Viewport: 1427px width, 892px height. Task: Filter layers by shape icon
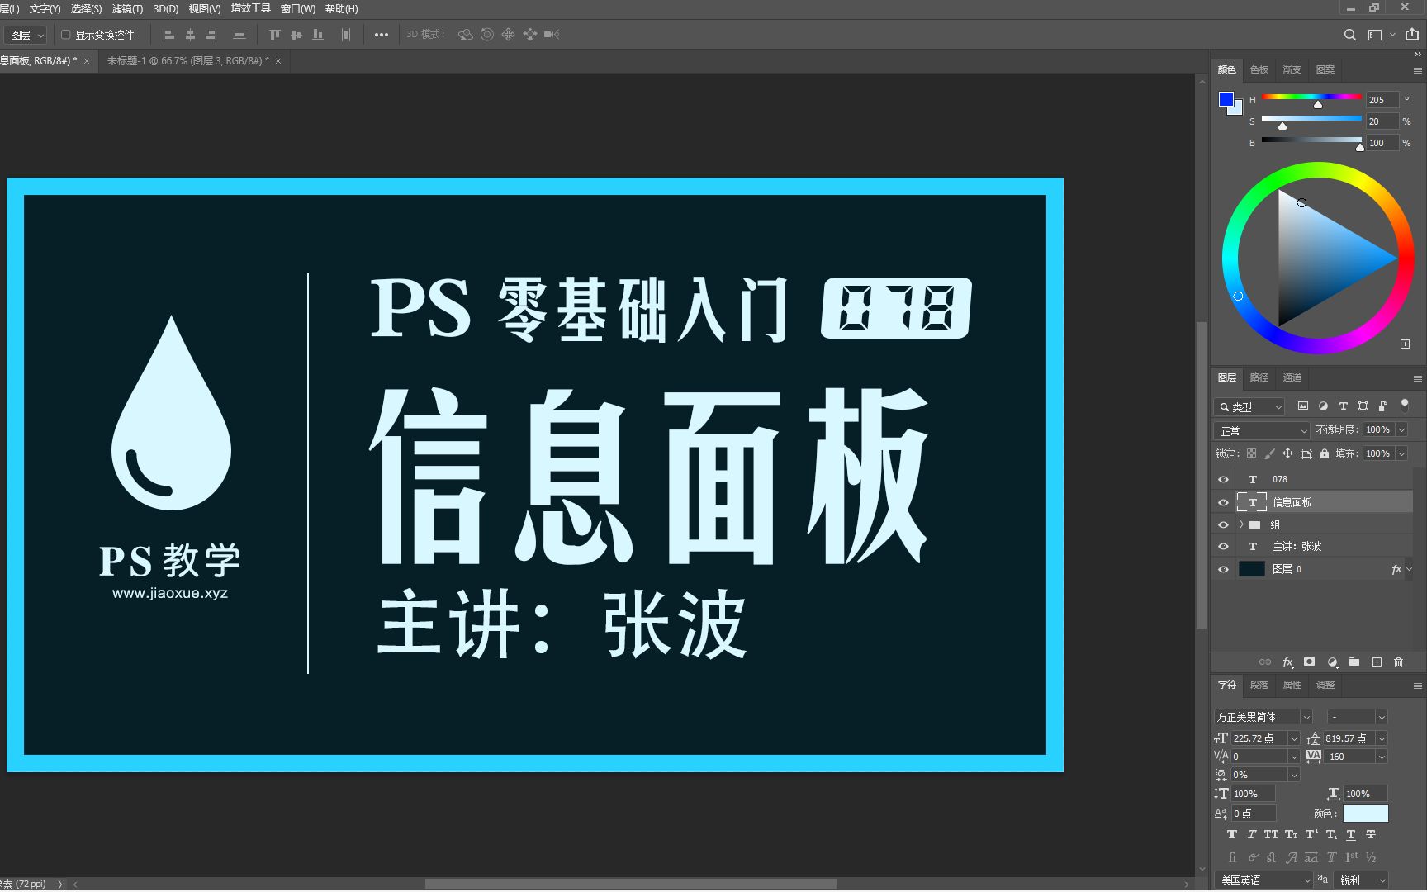[x=1363, y=406]
